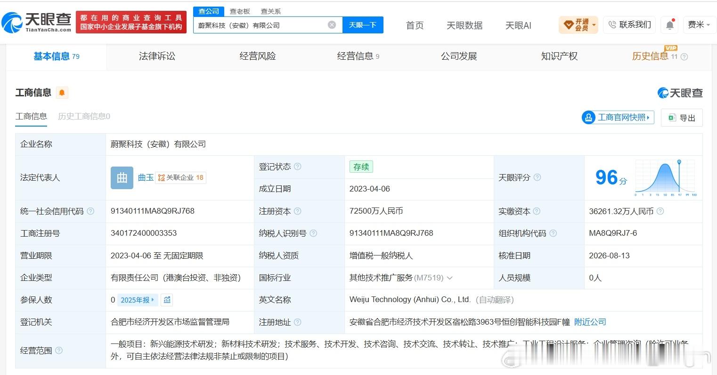Click the 核准日期 value 2026-08-13
This screenshot has width=717, height=375.
(609, 255)
